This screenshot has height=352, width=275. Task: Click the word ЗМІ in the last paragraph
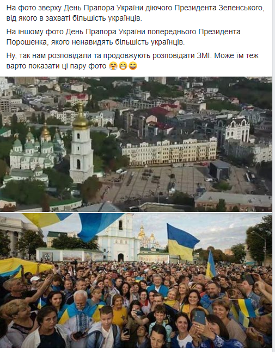click(x=204, y=55)
